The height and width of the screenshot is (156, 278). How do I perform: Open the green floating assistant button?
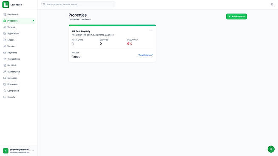click(271, 149)
